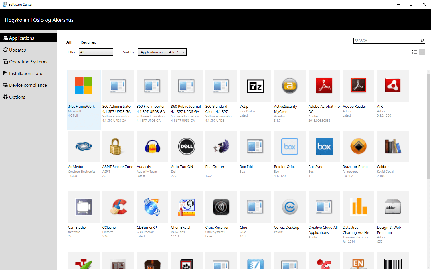The image size is (431, 270).
Task: Open the 7-Zip application tile
Action: tap(255, 86)
